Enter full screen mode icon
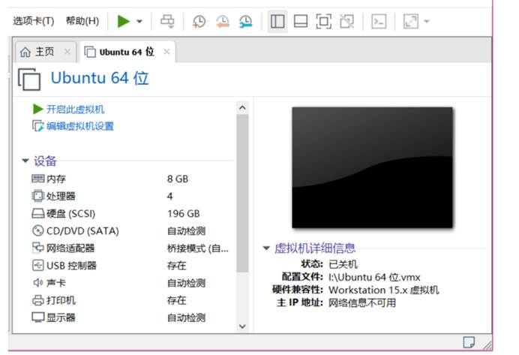 324,22
